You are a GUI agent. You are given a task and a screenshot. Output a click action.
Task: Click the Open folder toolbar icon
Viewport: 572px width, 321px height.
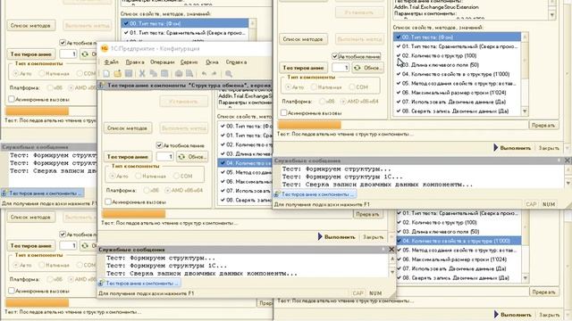coord(117,73)
